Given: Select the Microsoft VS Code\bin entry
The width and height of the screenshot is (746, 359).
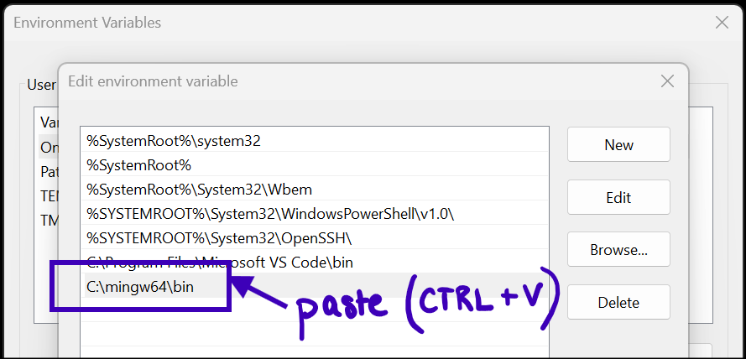Looking at the screenshot, I should (220, 263).
